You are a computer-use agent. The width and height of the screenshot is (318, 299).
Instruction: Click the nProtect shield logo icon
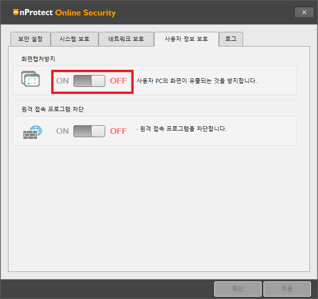16,12
